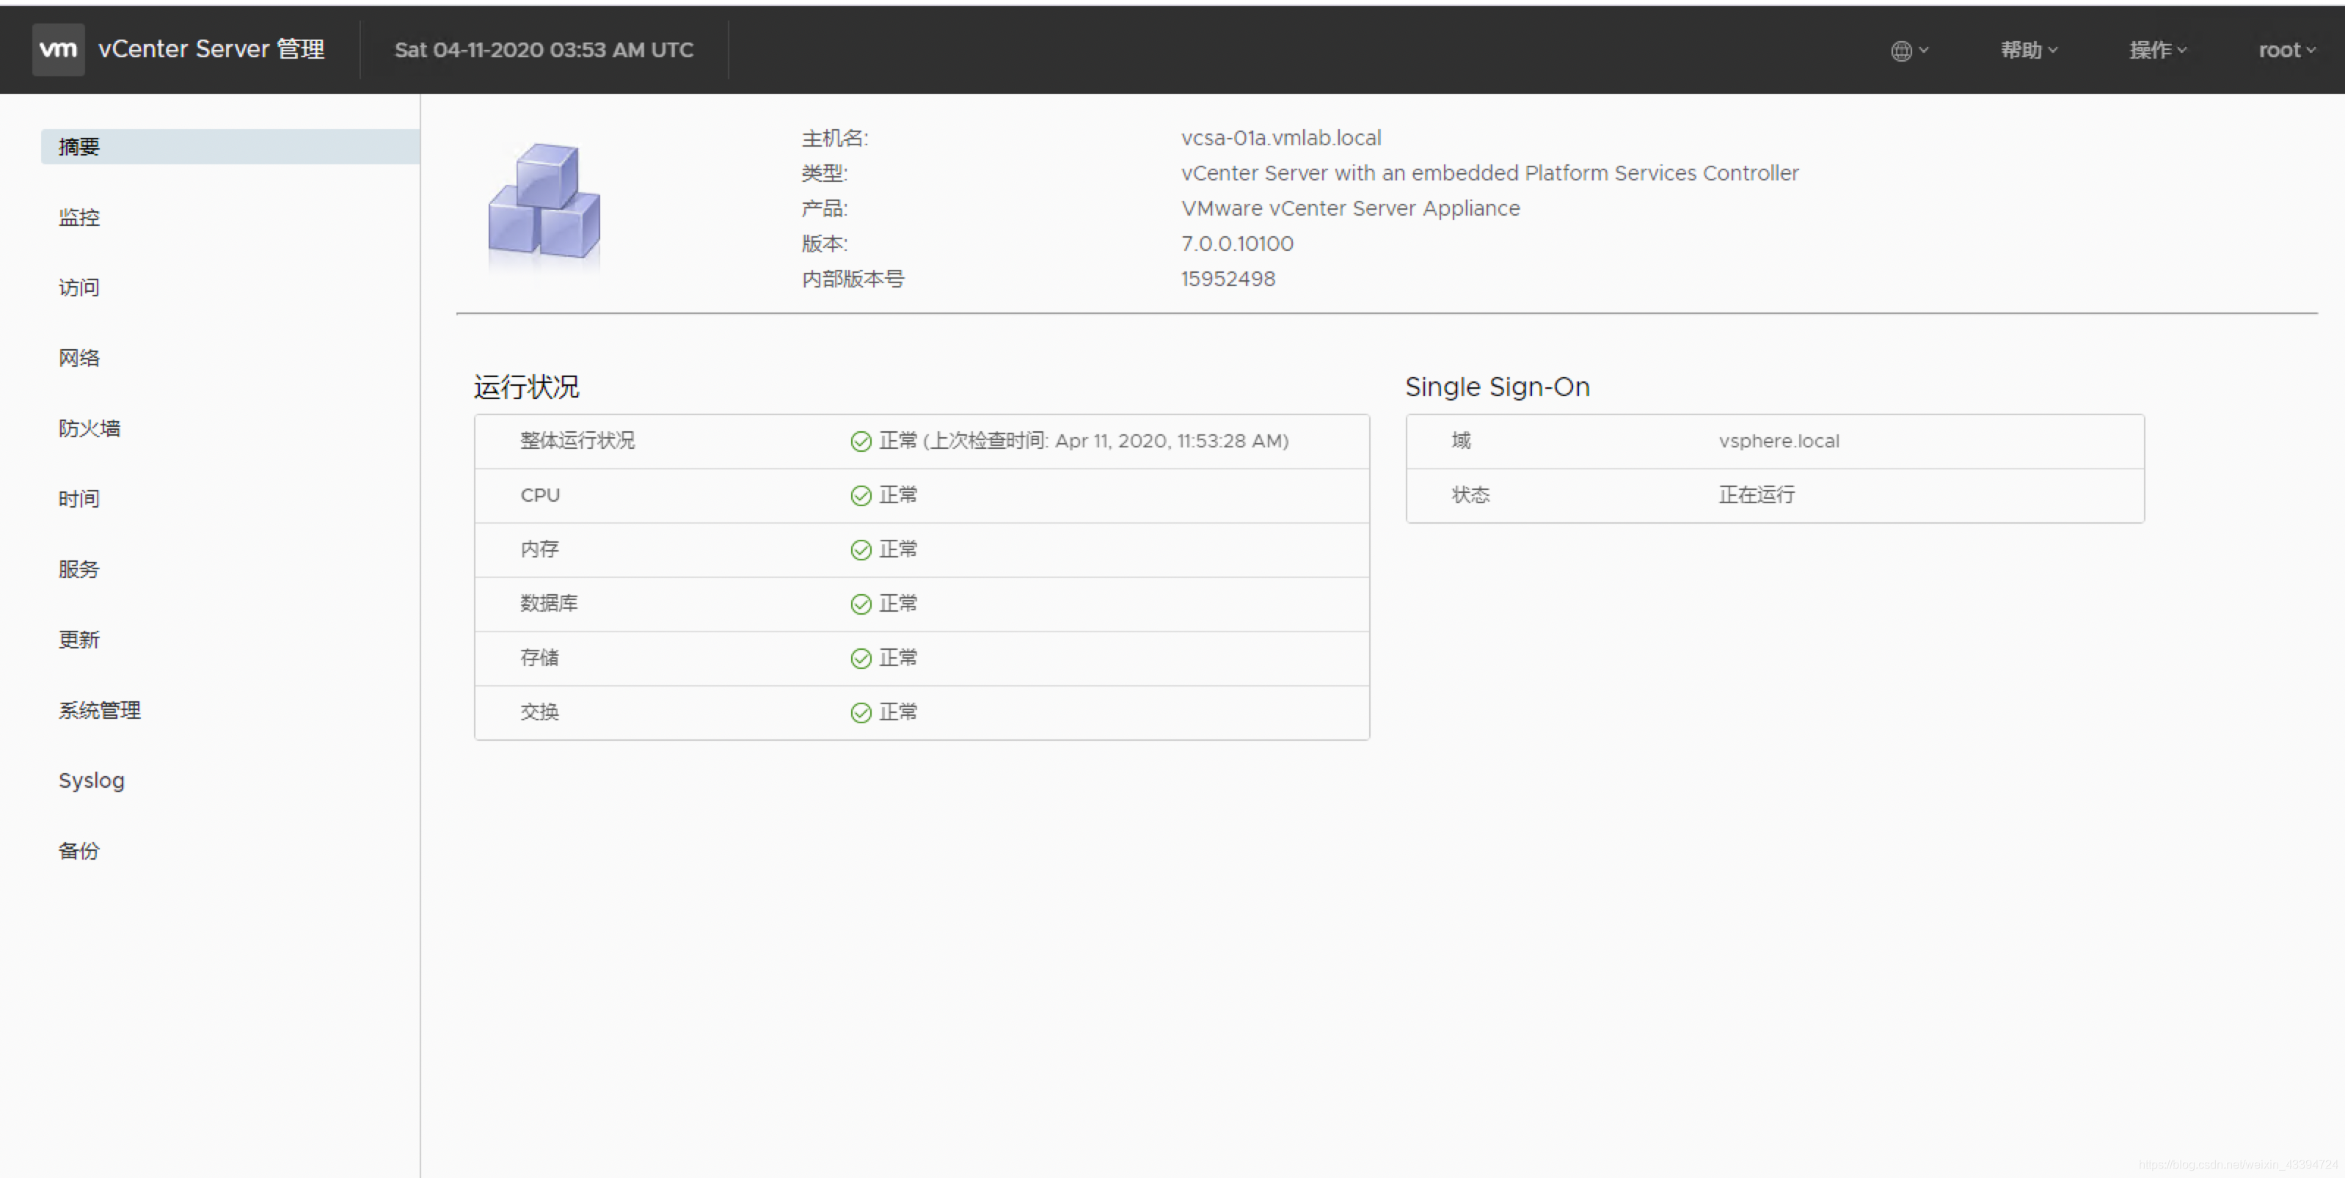Screen dimensions: 2345x1178
Task: Click the 正在运行 status value
Action: point(1757,494)
